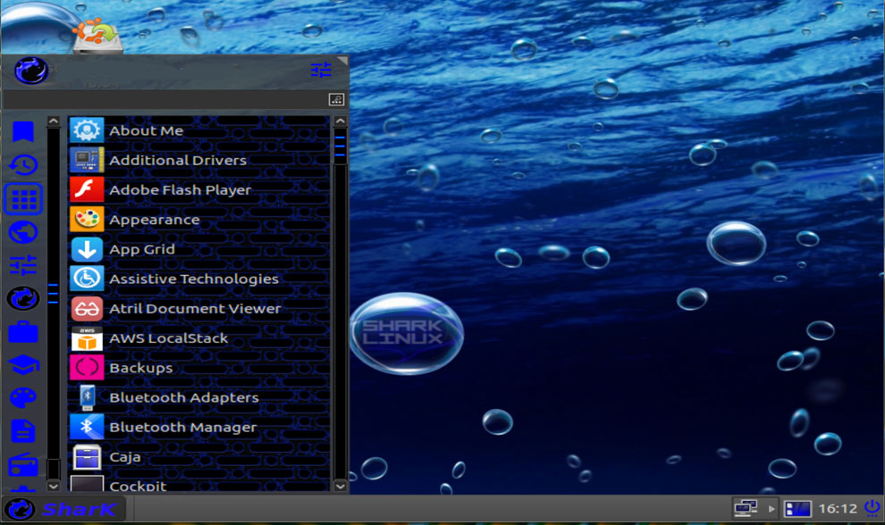Launch the Backups application
This screenshot has height=525, width=885.
(x=198, y=368)
